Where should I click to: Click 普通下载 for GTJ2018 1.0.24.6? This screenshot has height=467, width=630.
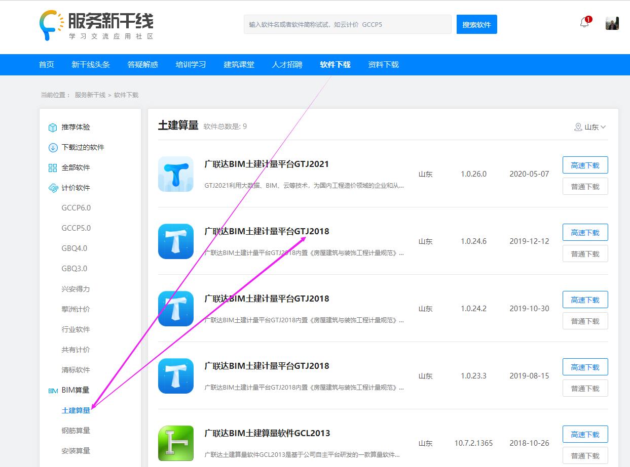click(585, 253)
